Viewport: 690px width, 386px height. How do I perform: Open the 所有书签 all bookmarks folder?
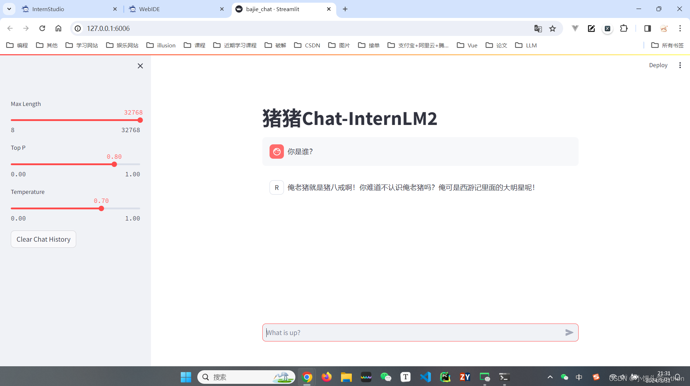[x=667, y=45]
